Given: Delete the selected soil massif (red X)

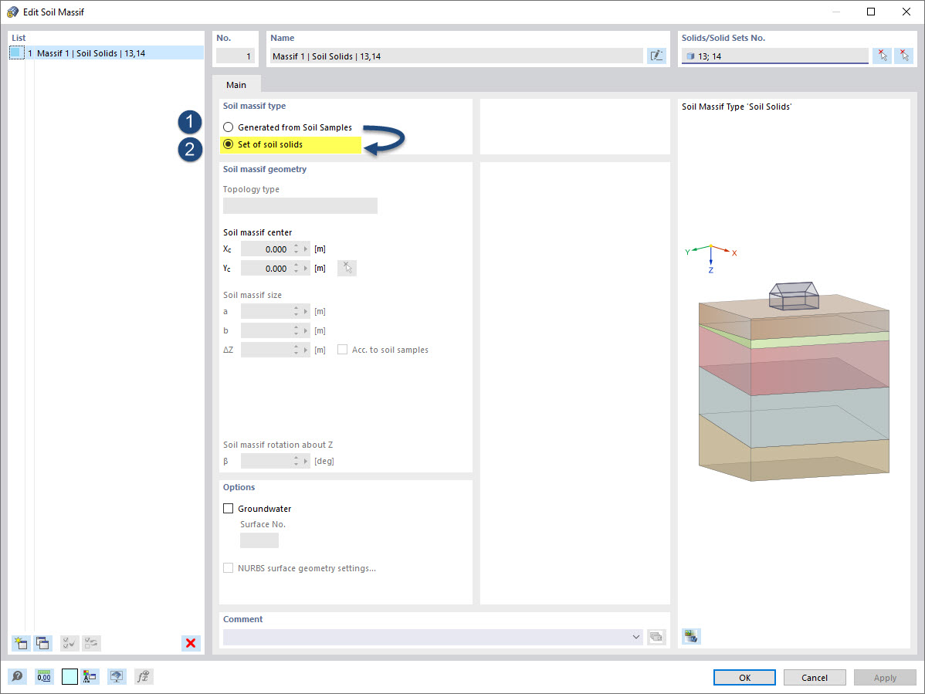Looking at the screenshot, I should click(x=191, y=643).
